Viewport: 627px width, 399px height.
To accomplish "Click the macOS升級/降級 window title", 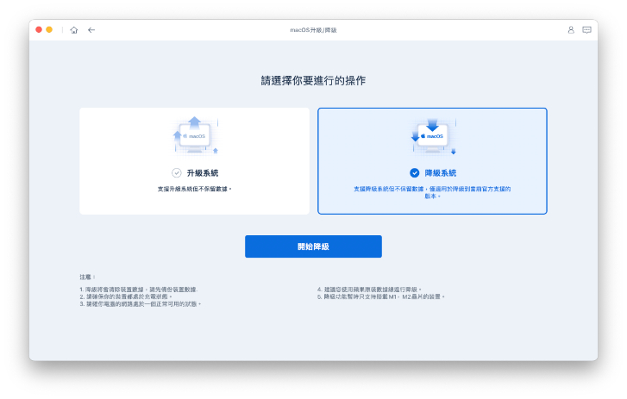I will tap(313, 30).
